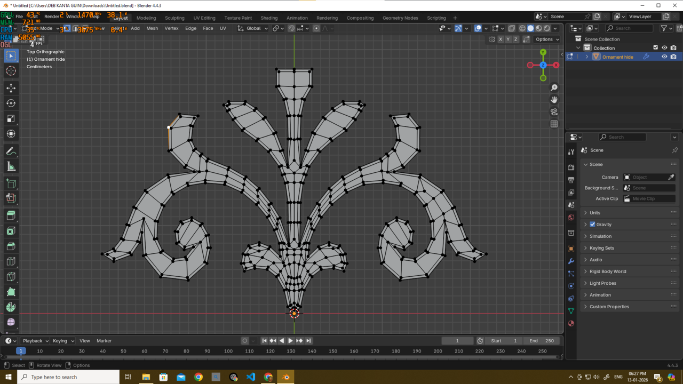Toggle the Gravity checkbox
The height and width of the screenshot is (384, 683).
[592, 225]
